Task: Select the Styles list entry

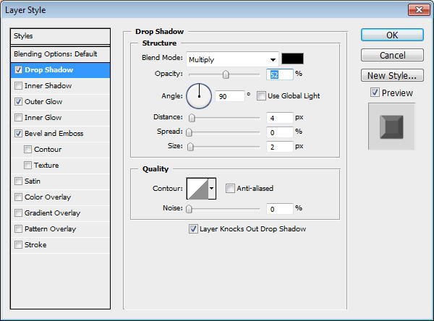Action: tap(60, 36)
